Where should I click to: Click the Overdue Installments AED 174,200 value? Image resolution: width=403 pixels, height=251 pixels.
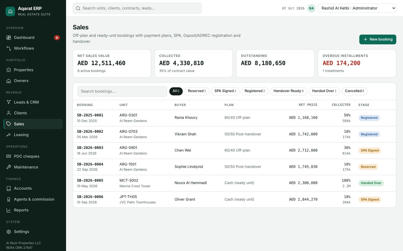pos(341,63)
